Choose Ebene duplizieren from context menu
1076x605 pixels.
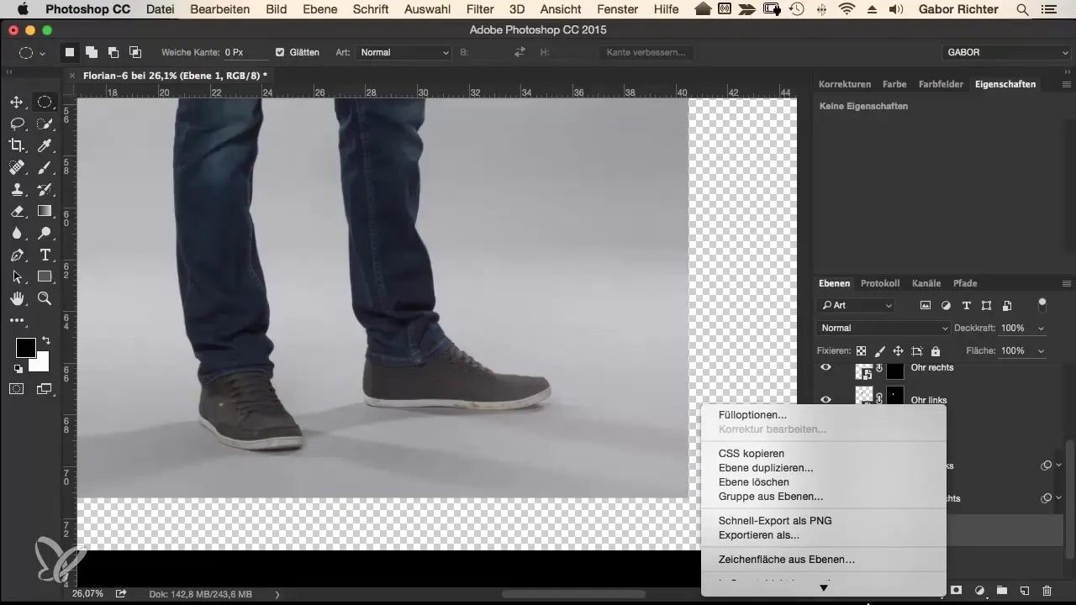tap(766, 468)
